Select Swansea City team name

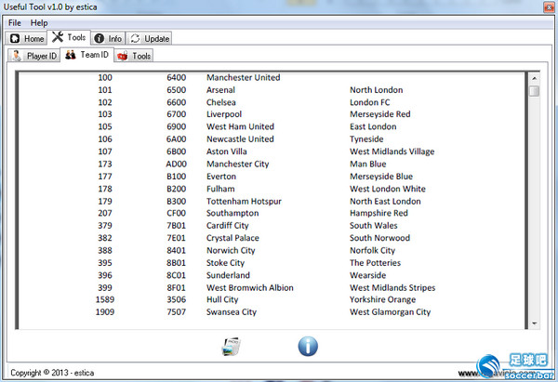pos(232,312)
